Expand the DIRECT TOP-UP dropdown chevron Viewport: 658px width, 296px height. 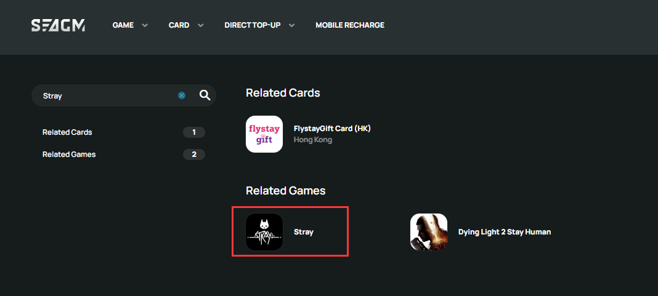(291, 25)
